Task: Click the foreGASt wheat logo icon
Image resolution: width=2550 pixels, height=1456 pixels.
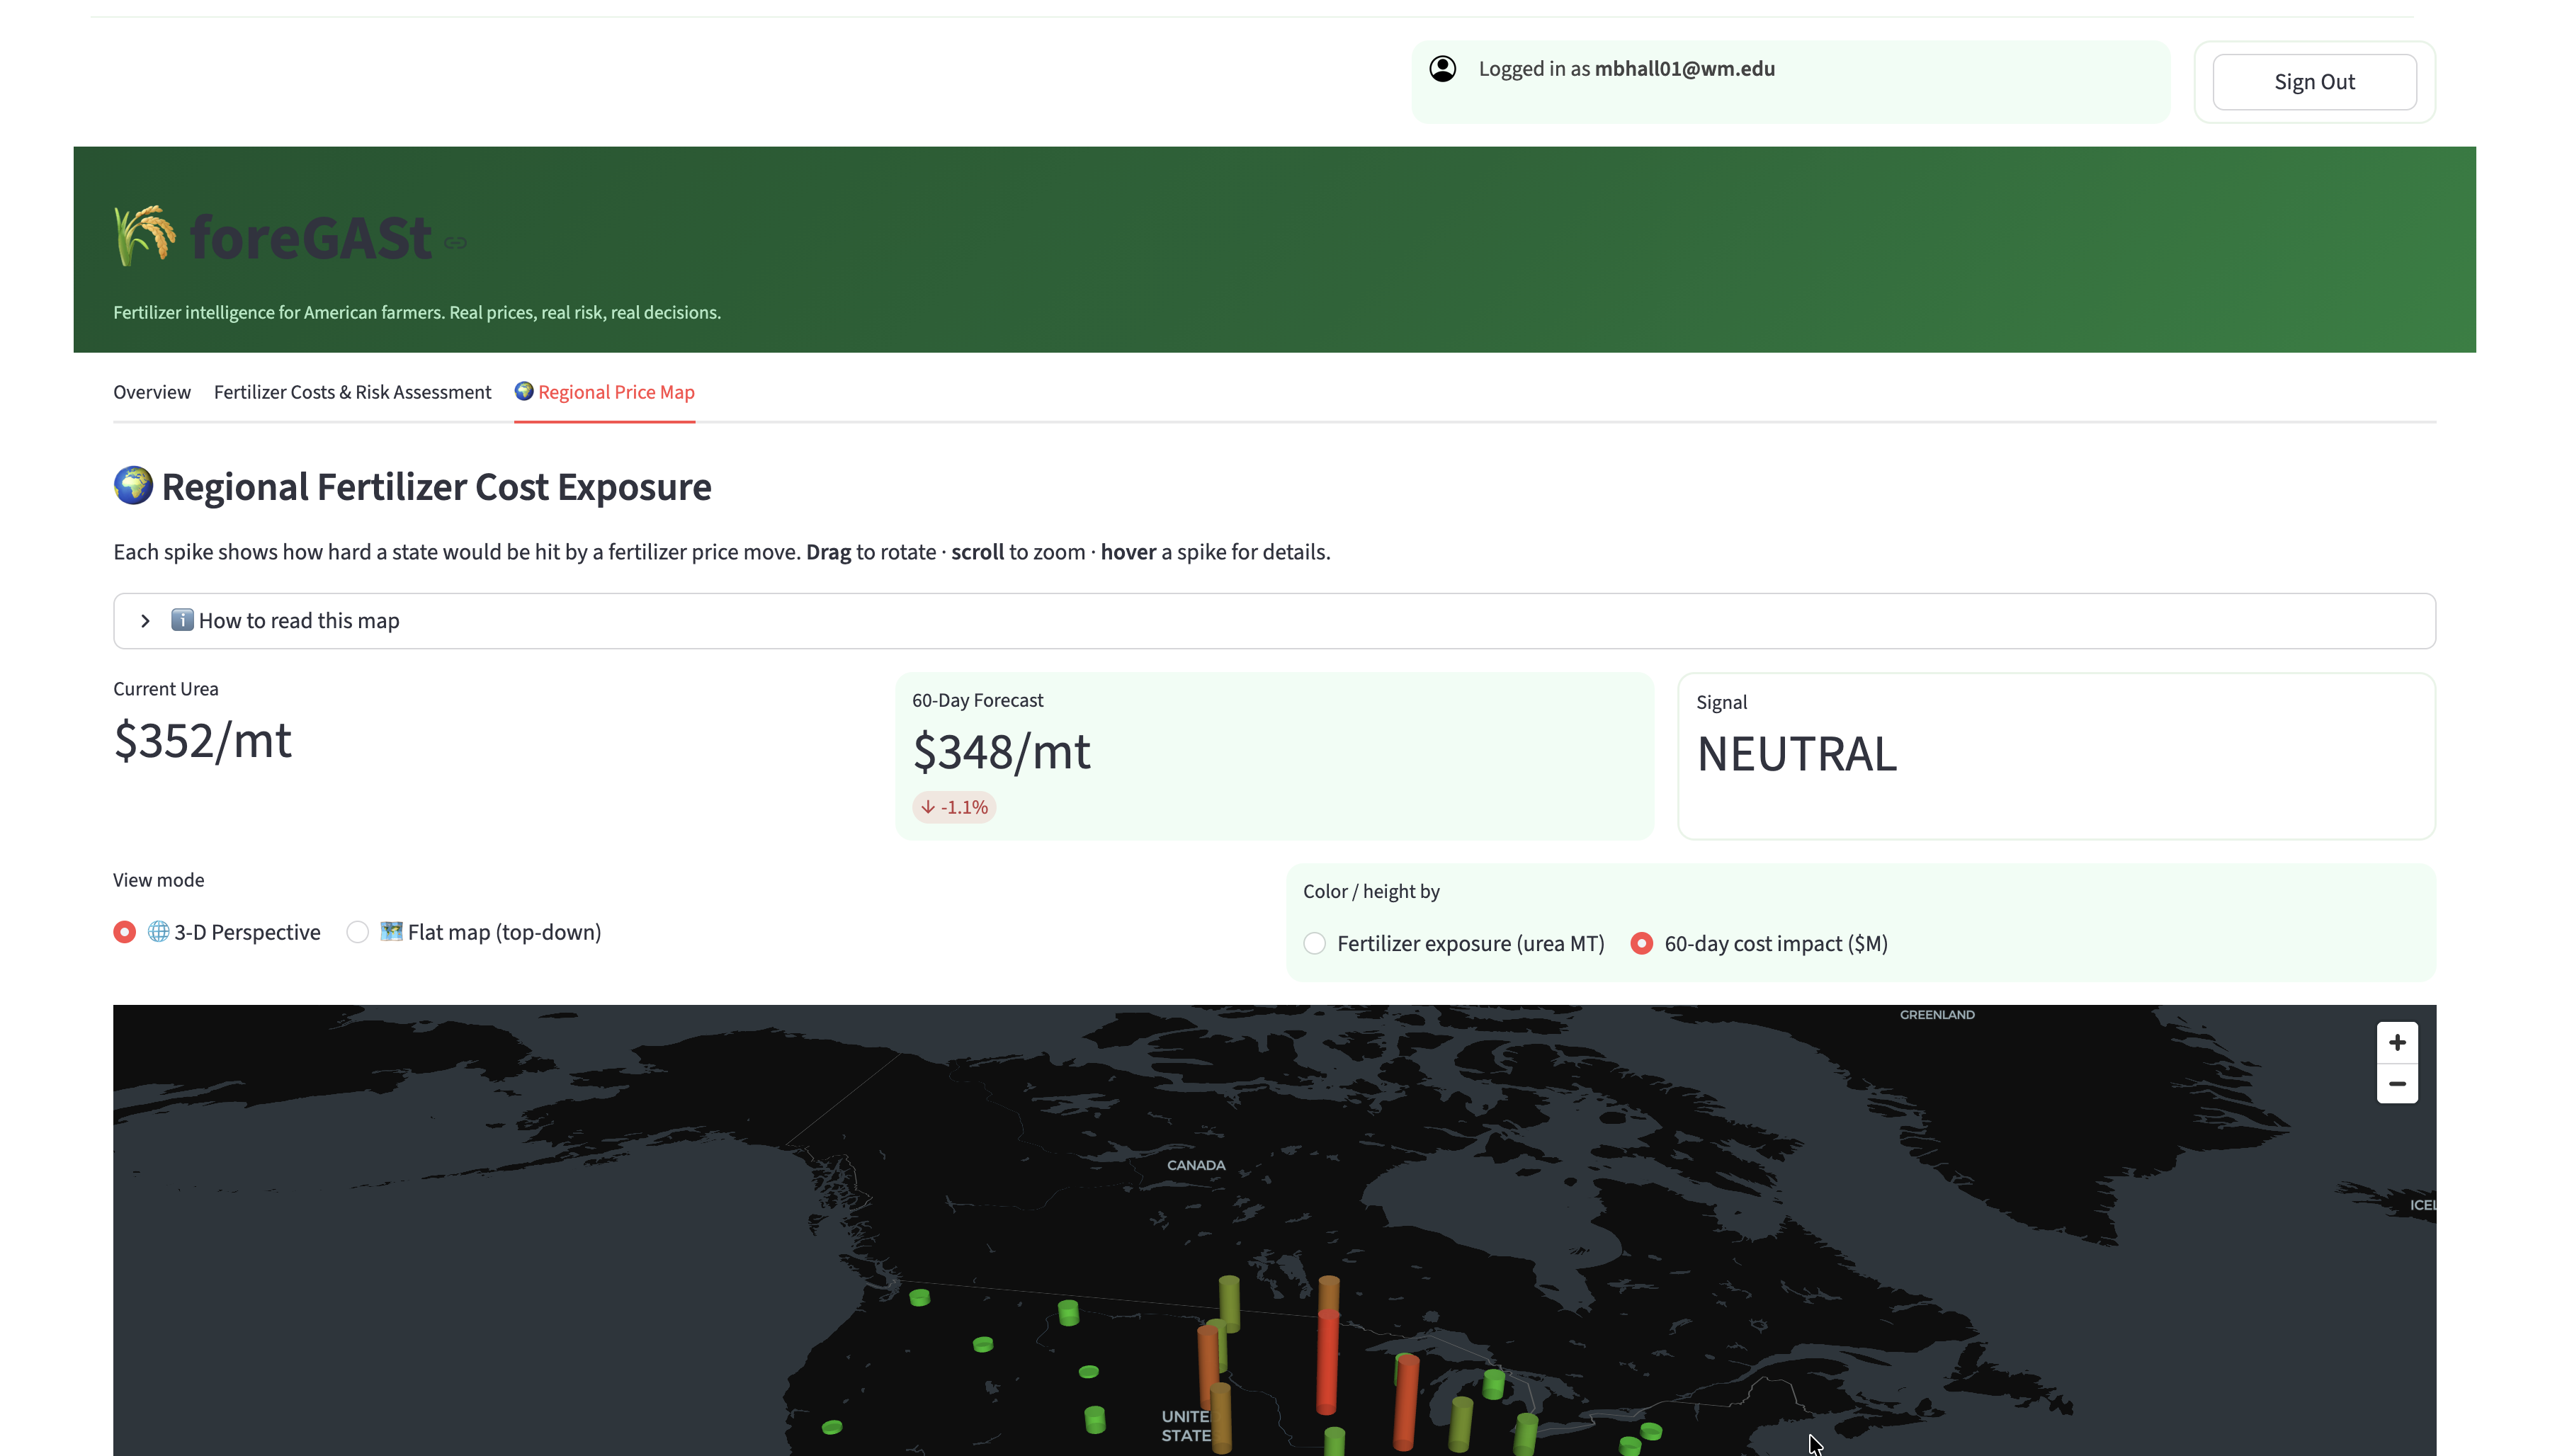Action: pyautogui.click(x=144, y=236)
